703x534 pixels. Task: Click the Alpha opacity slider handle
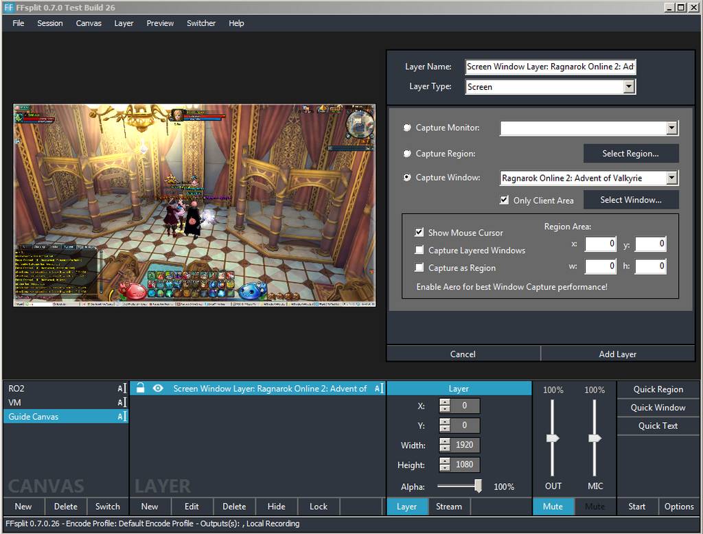pos(479,485)
